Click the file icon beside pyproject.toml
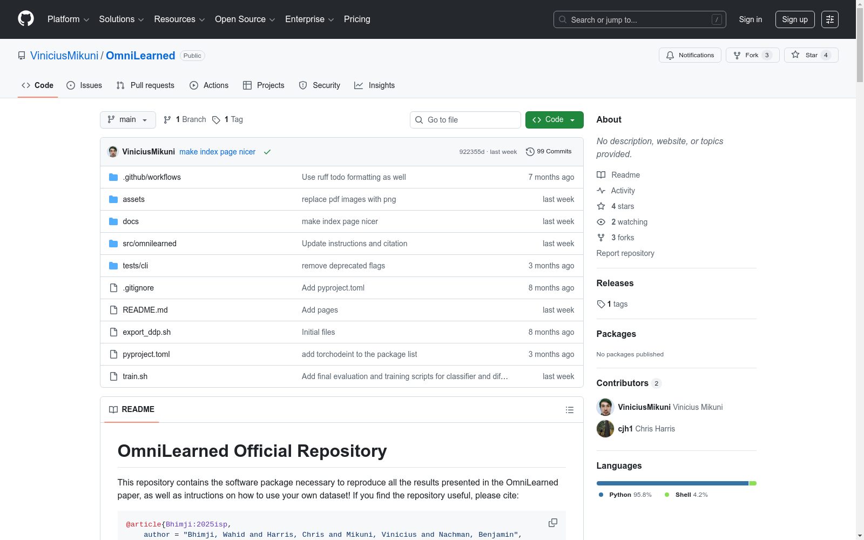Screen dimensions: 864x540 coord(113,354)
